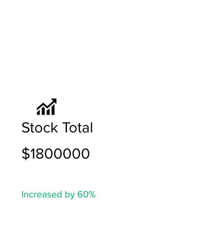Screen dimensions: 216x226
Task: Click the letter S starting Stock Total
Action: point(25,128)
